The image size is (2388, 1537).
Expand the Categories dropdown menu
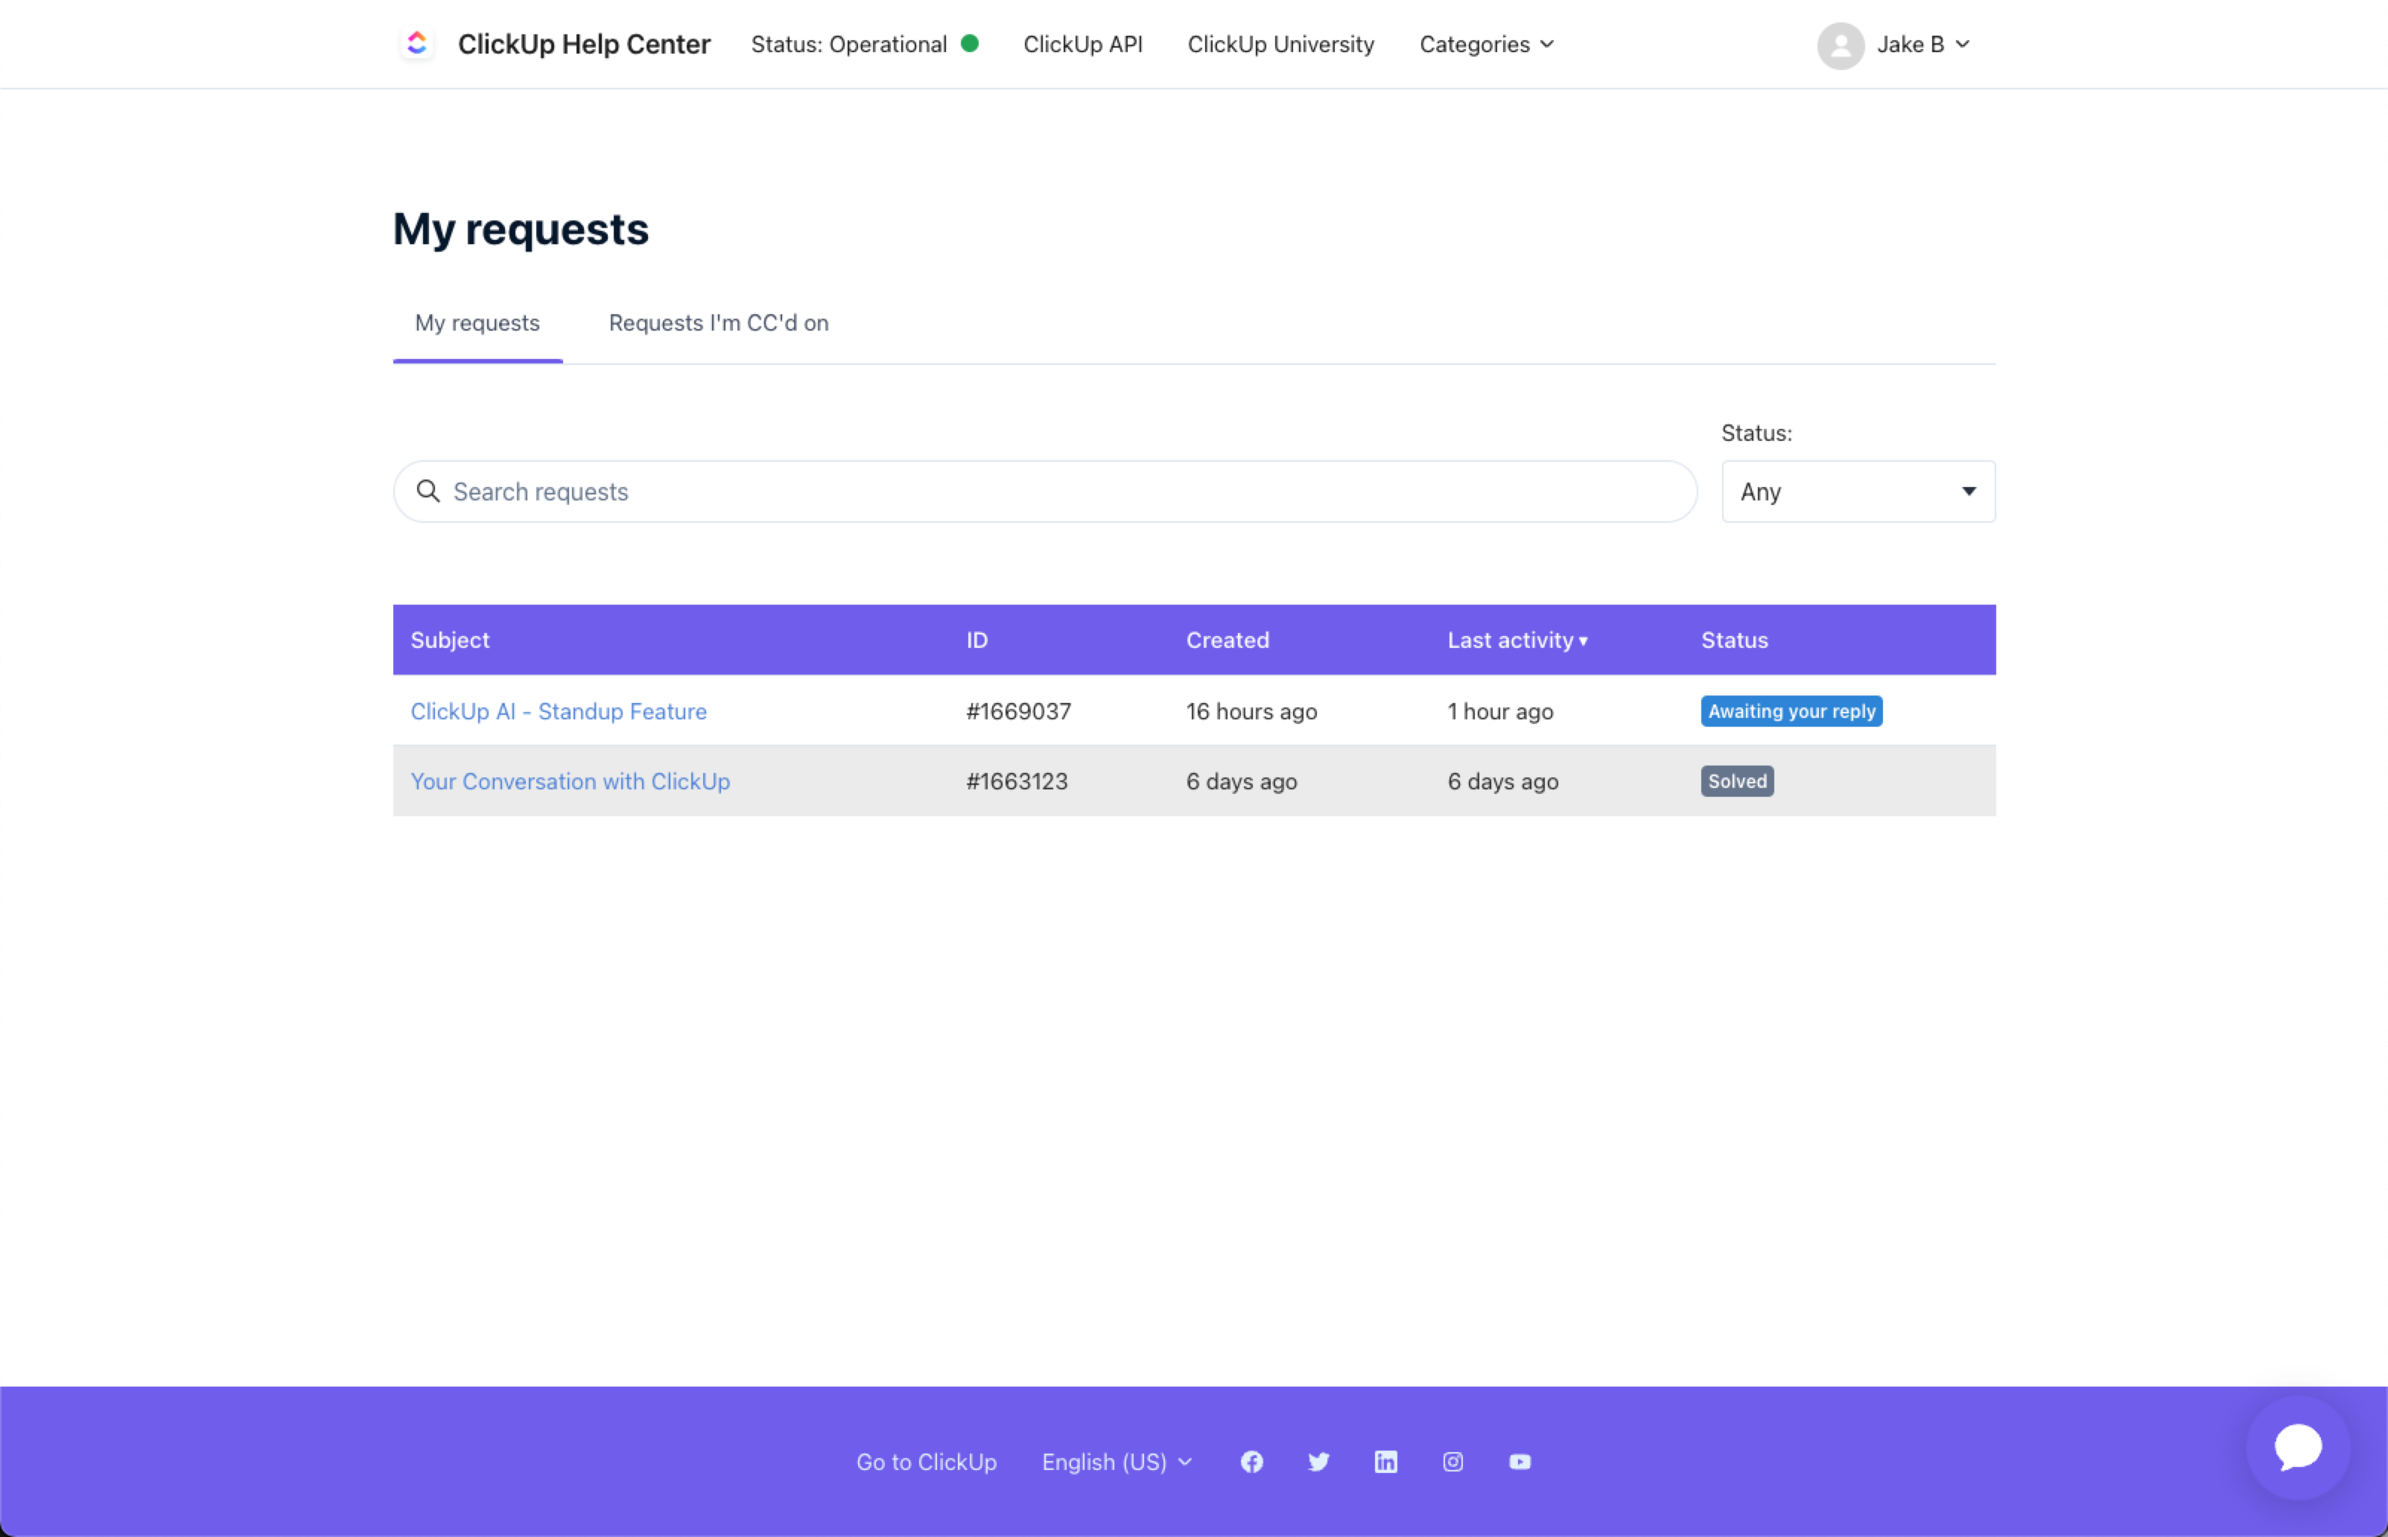[1485, 44]
